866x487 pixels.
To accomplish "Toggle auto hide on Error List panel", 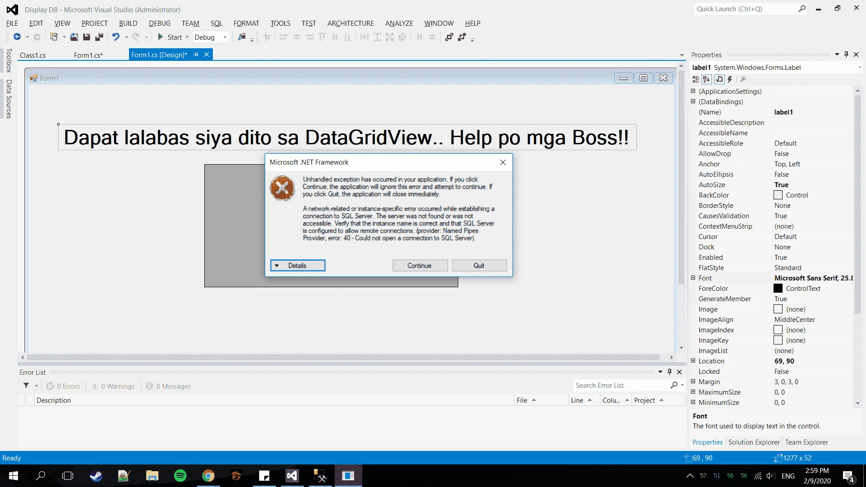I will click(x=670, y=372).
